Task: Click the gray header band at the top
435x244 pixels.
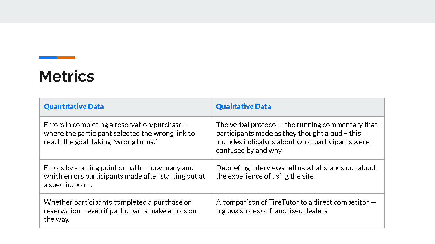Action: coord(217,12)
